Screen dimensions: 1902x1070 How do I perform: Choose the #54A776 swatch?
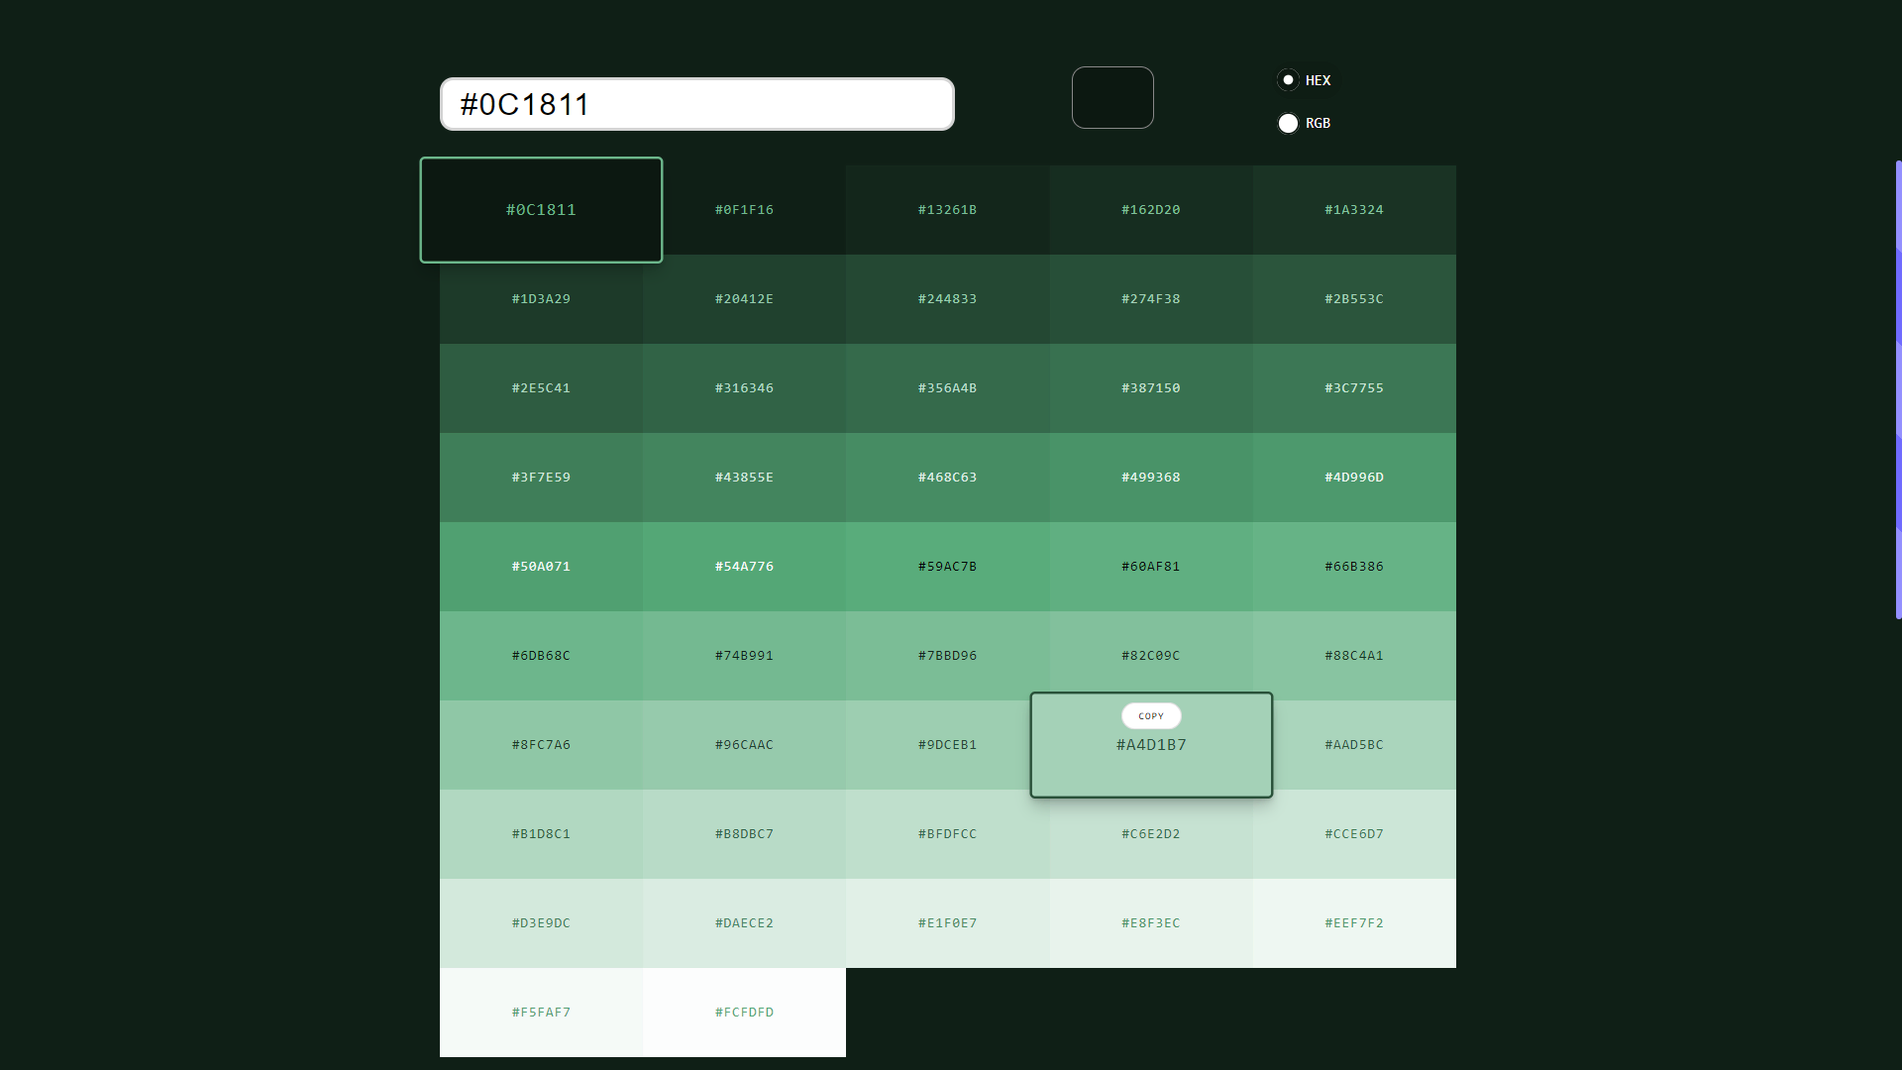coord(744,567)
